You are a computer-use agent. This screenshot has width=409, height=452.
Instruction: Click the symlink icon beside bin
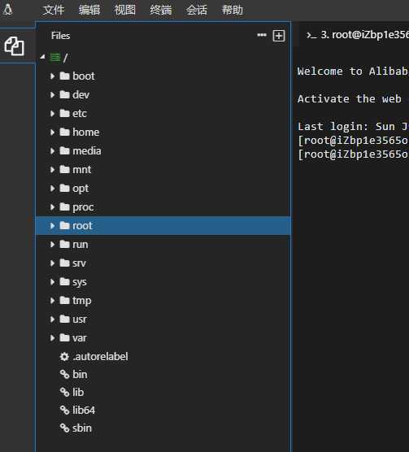(64, 374)
